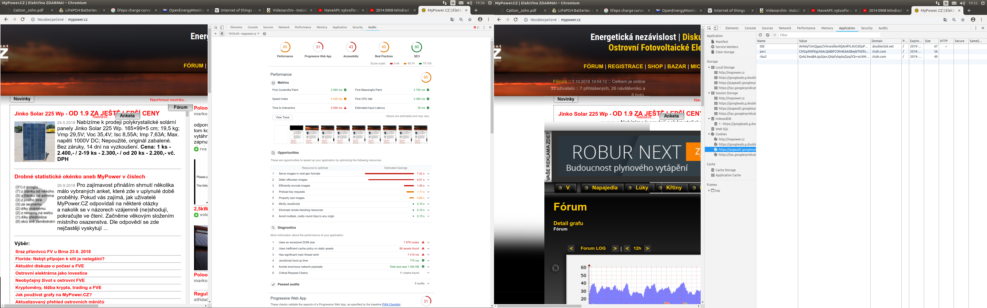Screen dimensions: 987x308
Task: Toggle device toolbar in Audits DevTools window
Action: pos(222,27)
